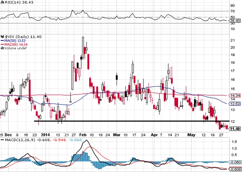The image size is (242, 172).
Task: Click the 15 price axis label
Action: (233, 89)
